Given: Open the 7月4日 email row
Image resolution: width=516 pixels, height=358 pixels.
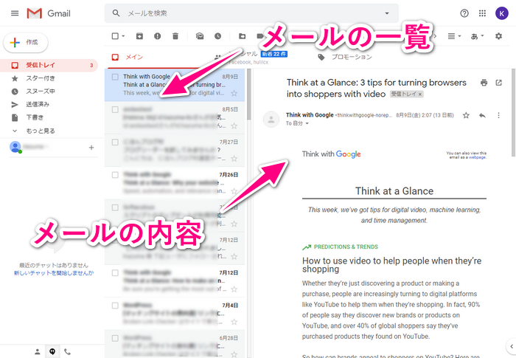Looking at the screenshot, I should [175, 314].
